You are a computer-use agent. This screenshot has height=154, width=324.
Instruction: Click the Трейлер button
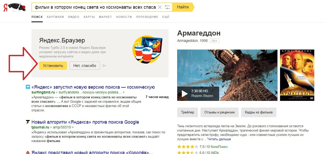(x=187, y=112)
